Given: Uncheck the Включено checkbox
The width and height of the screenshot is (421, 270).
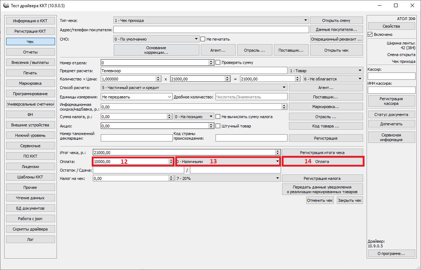Looking at the screenshot, I should (x=370, y=34).
